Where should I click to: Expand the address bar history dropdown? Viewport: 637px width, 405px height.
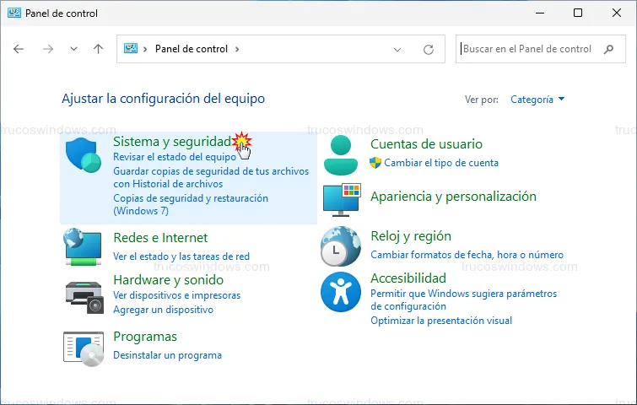pyautogui.click(x=397, y=50)
